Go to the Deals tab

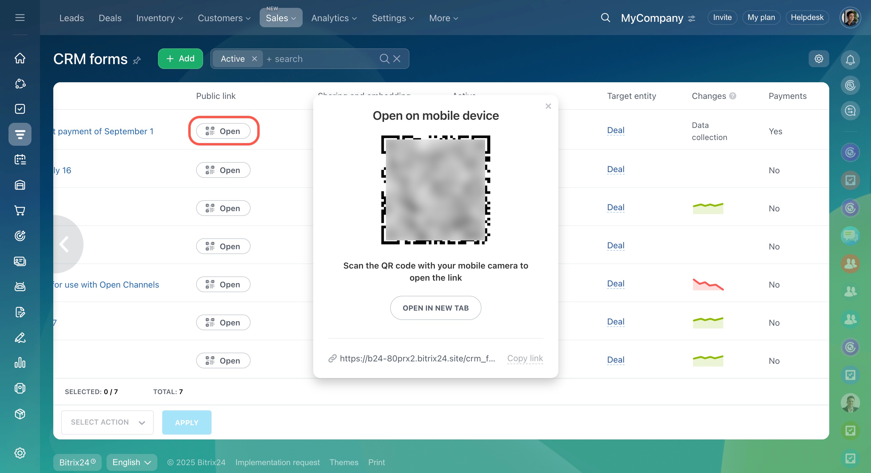(x=110, y=18)
